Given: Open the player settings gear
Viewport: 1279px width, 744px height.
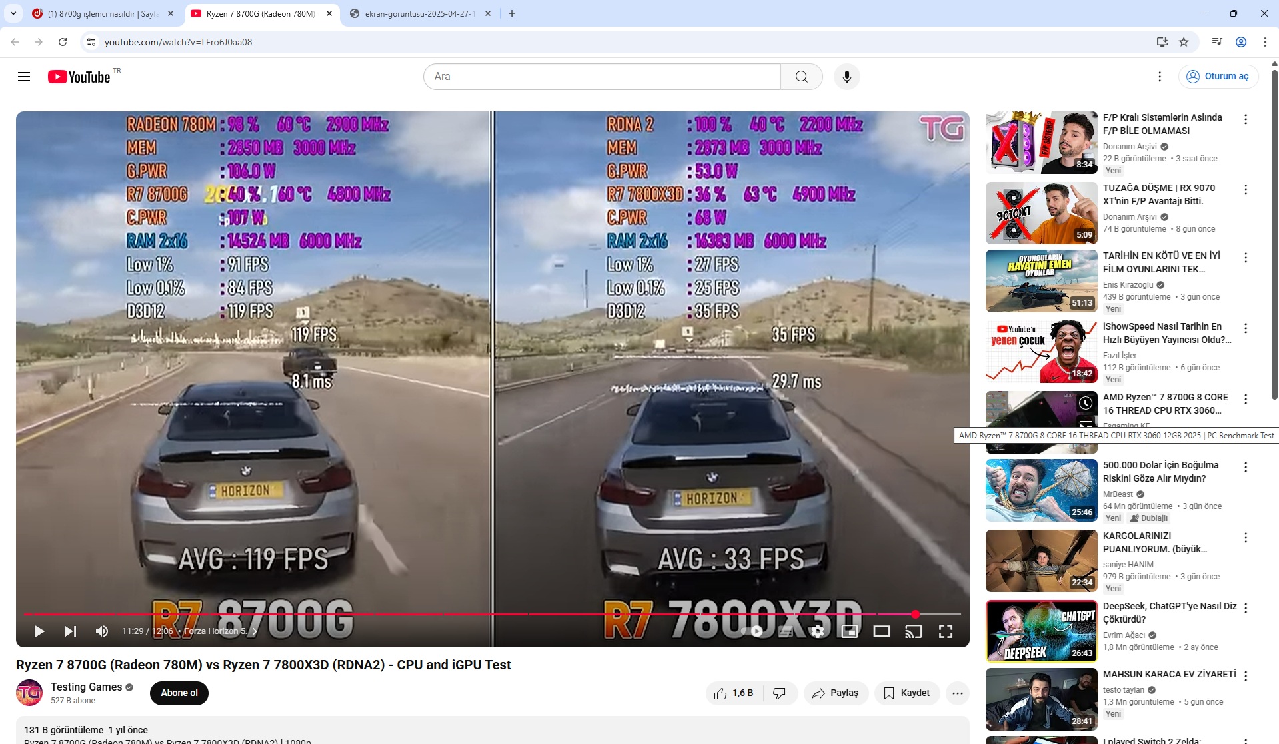Looking at the screenshot, I should (818, 631).
